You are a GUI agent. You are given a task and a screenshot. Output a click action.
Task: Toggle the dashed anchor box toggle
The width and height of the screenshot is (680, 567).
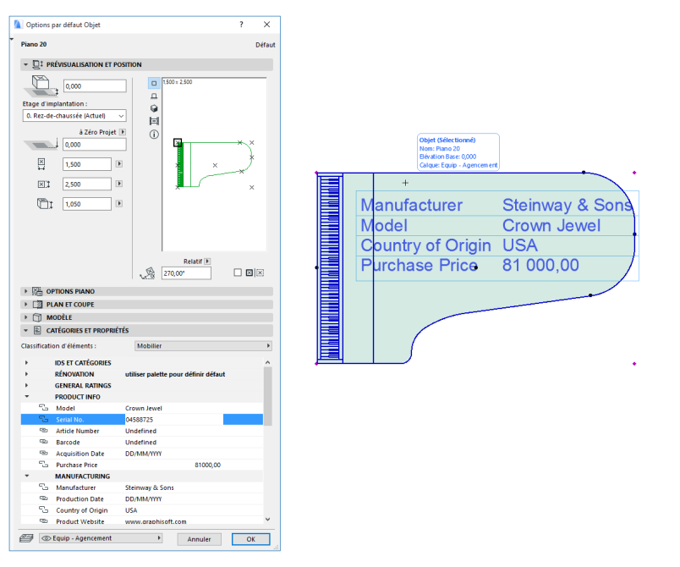260,272
